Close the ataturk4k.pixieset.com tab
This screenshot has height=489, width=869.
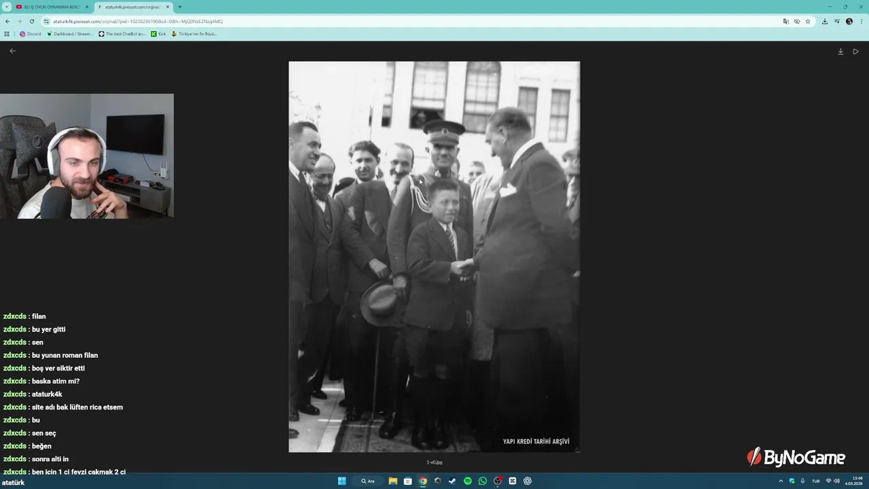[167, 7]
